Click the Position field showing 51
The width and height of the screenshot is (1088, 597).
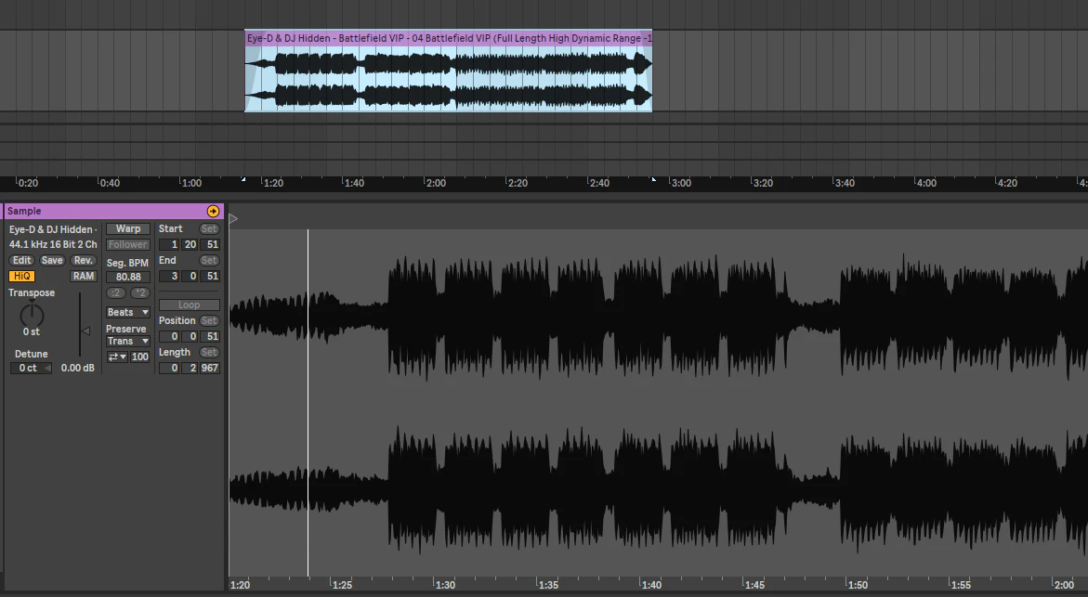pyautogui.click(x=210, y=336)
